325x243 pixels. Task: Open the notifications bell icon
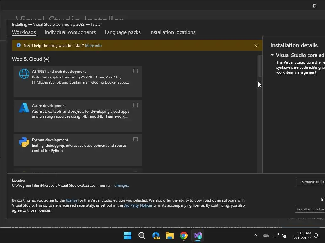pos(316,235)
